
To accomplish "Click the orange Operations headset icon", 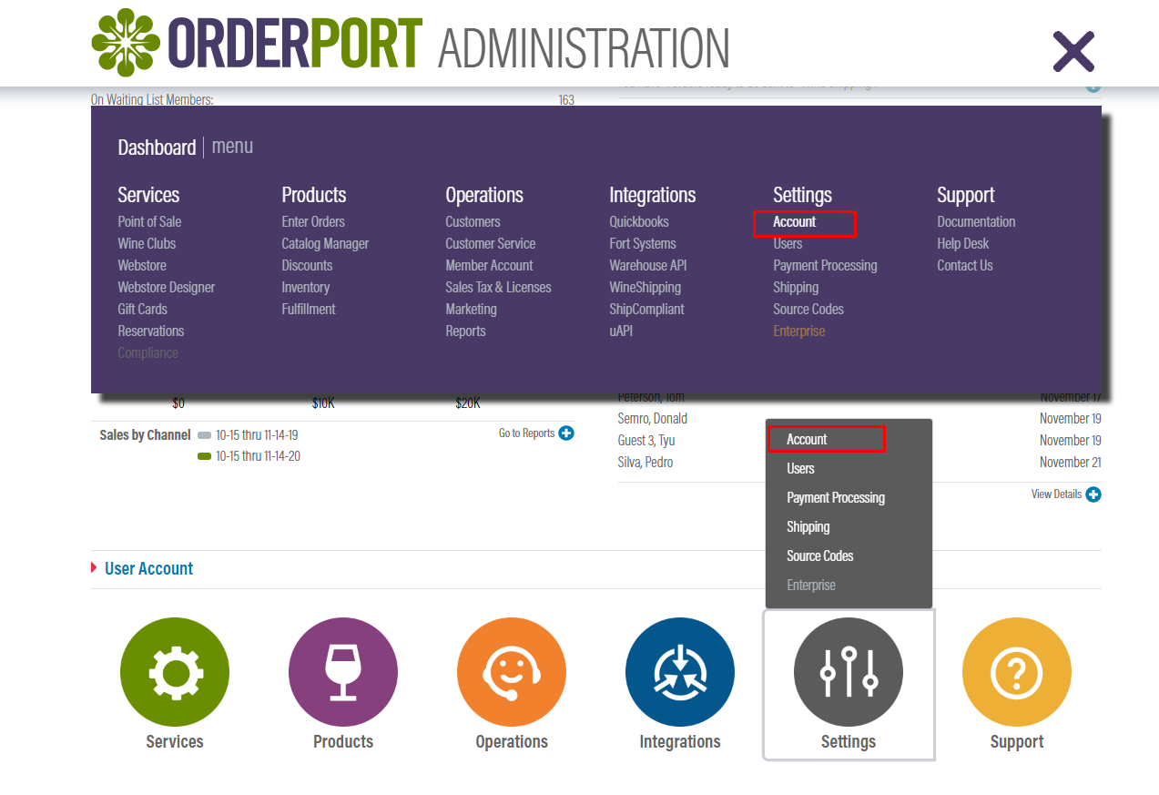I will (x=512, y=672).
